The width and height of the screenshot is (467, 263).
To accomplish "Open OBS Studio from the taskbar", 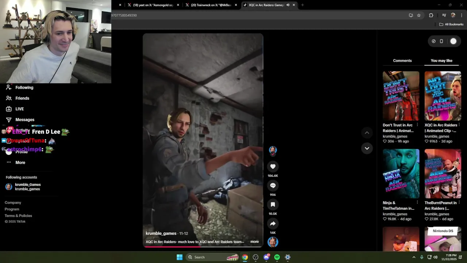I will 255,257.
